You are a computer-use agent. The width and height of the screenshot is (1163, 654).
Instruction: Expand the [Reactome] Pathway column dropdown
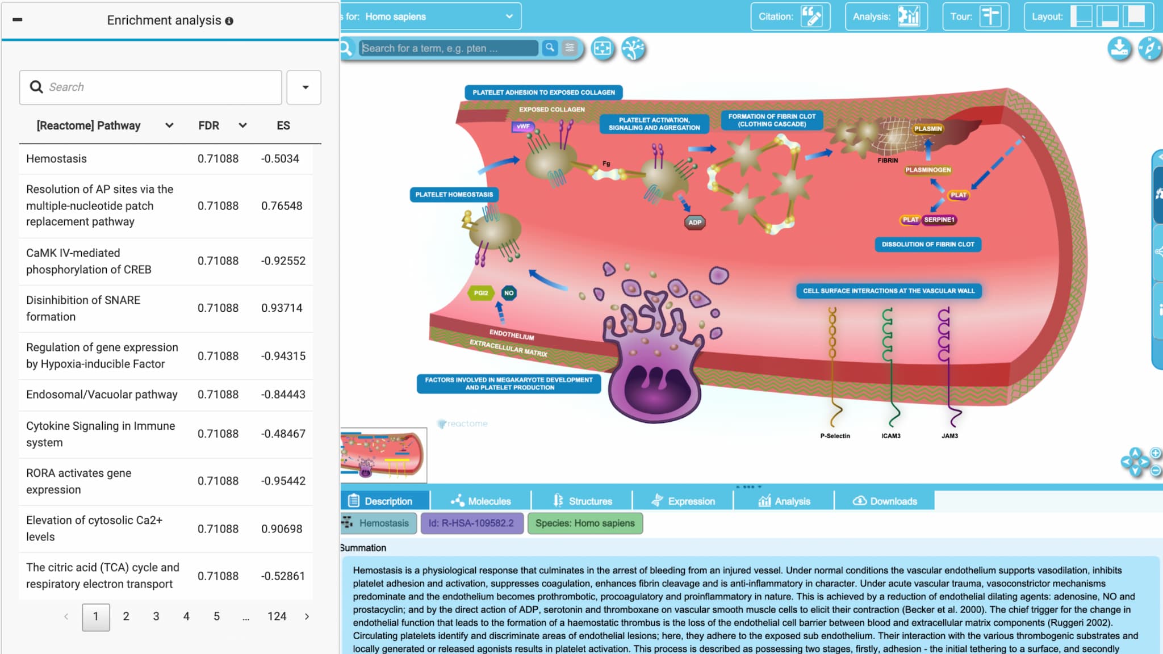169,125
